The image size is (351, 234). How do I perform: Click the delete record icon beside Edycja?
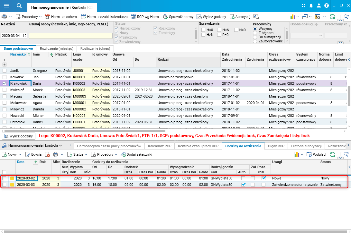tap(47, 154)
